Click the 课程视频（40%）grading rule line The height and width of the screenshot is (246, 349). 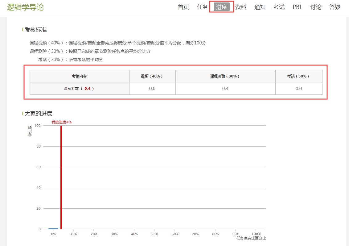(x=118, y=43)
